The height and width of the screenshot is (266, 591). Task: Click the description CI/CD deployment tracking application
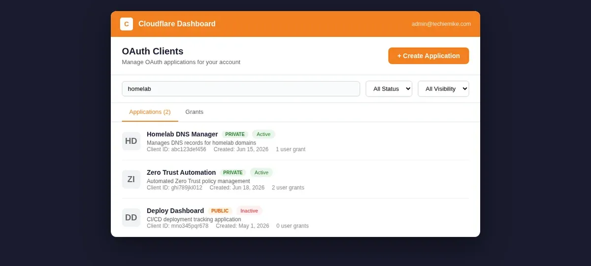(194, 220)
